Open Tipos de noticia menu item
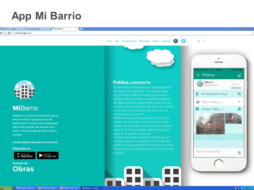This screenshot has height=190, width=254. (129, 41)
